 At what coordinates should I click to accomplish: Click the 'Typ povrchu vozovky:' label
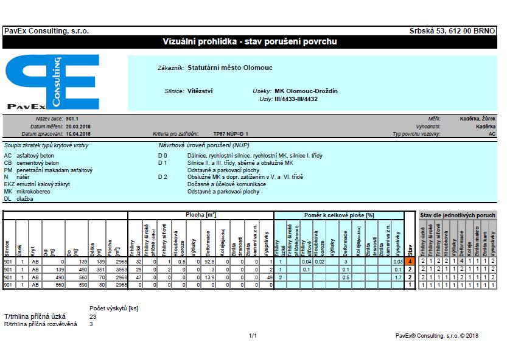(x=416, y=134)
